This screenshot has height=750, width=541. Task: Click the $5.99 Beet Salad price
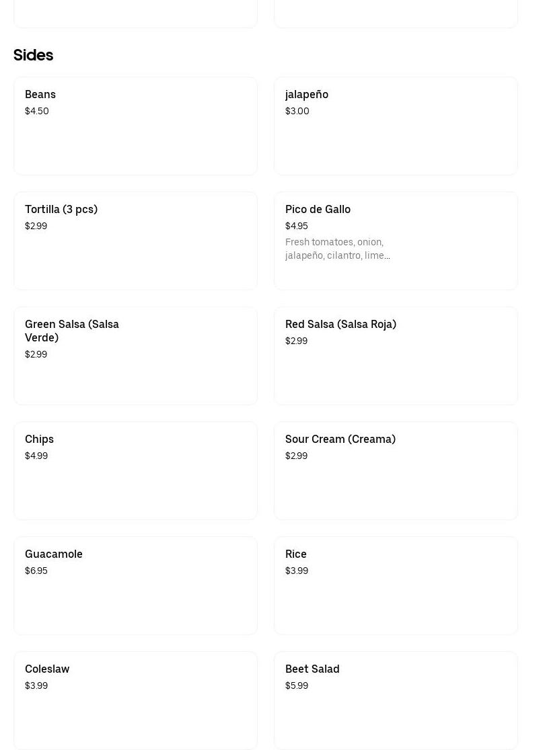[297, 685]
